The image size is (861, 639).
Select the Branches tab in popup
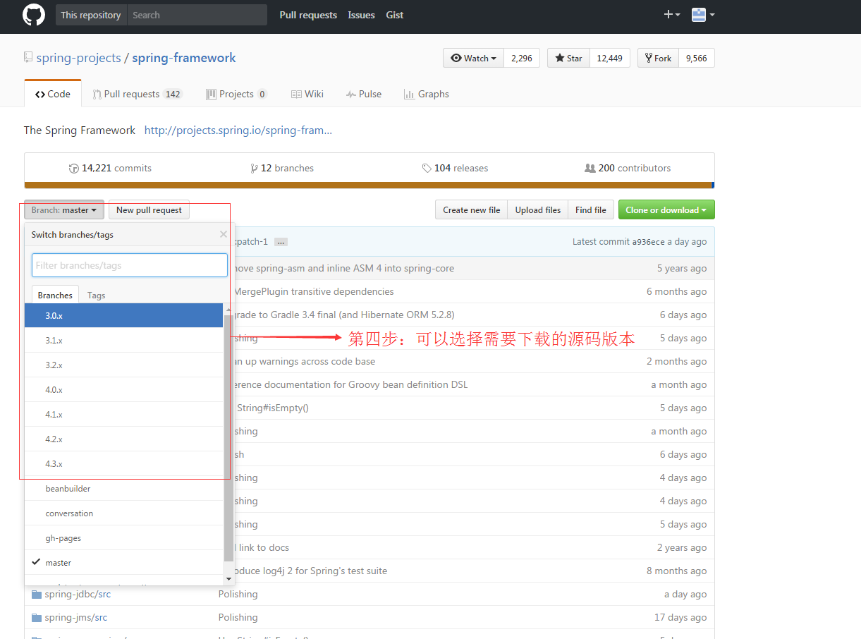coord(55,295)
